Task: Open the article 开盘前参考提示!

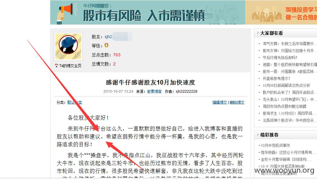Action: pos(276,78)
